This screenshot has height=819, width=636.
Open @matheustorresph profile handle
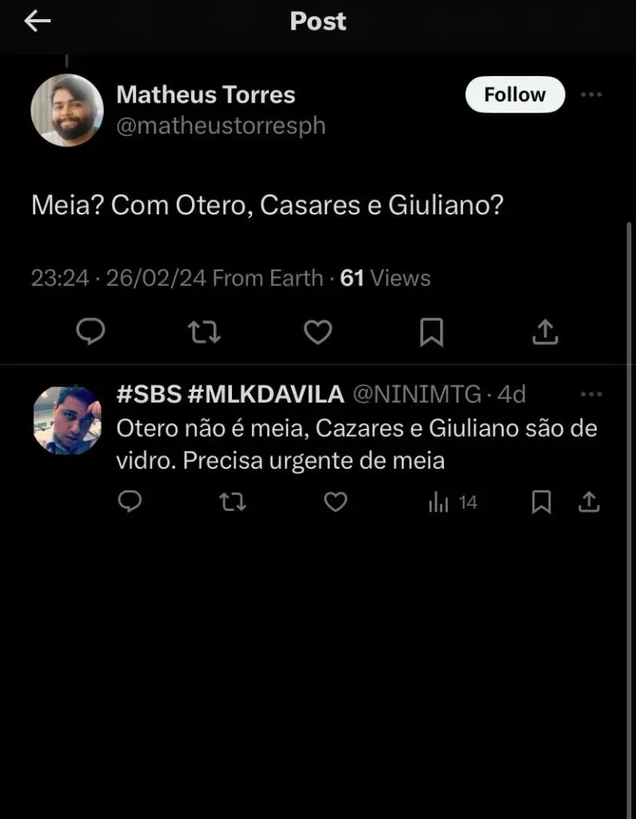[221, 126]
